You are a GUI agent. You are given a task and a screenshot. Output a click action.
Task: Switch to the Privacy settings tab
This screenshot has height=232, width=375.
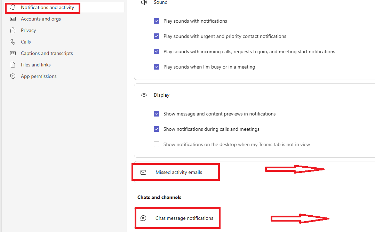click(x=28, y=30)
